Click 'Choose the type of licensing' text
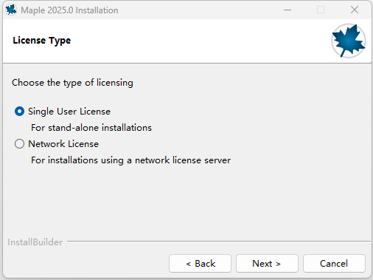 (72, 83)
